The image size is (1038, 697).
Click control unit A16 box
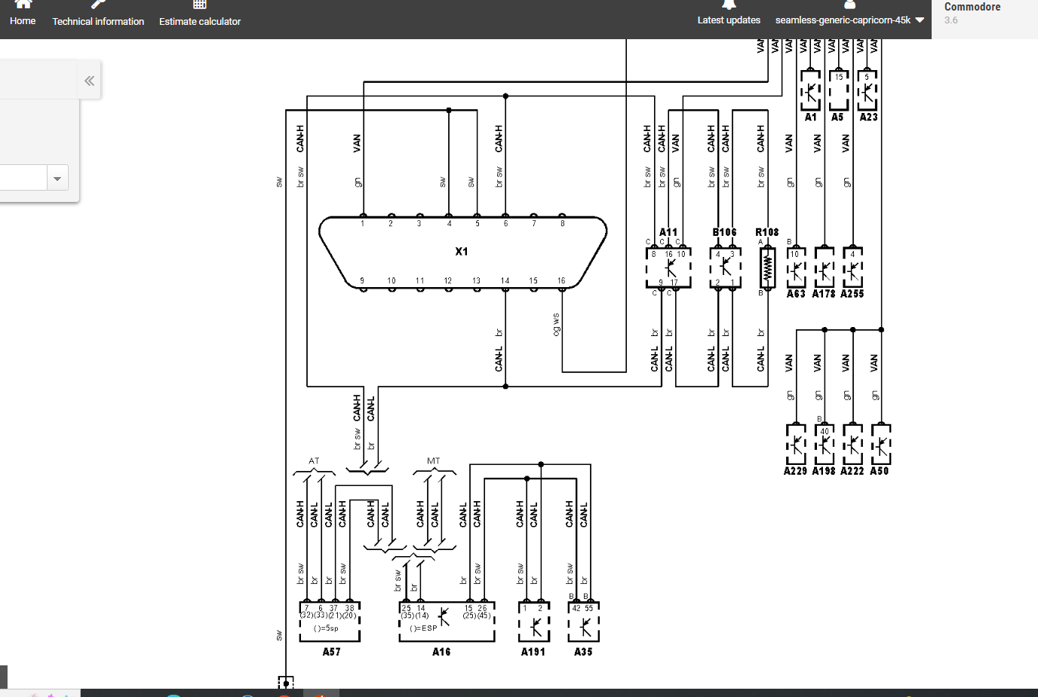coord(447,621)
